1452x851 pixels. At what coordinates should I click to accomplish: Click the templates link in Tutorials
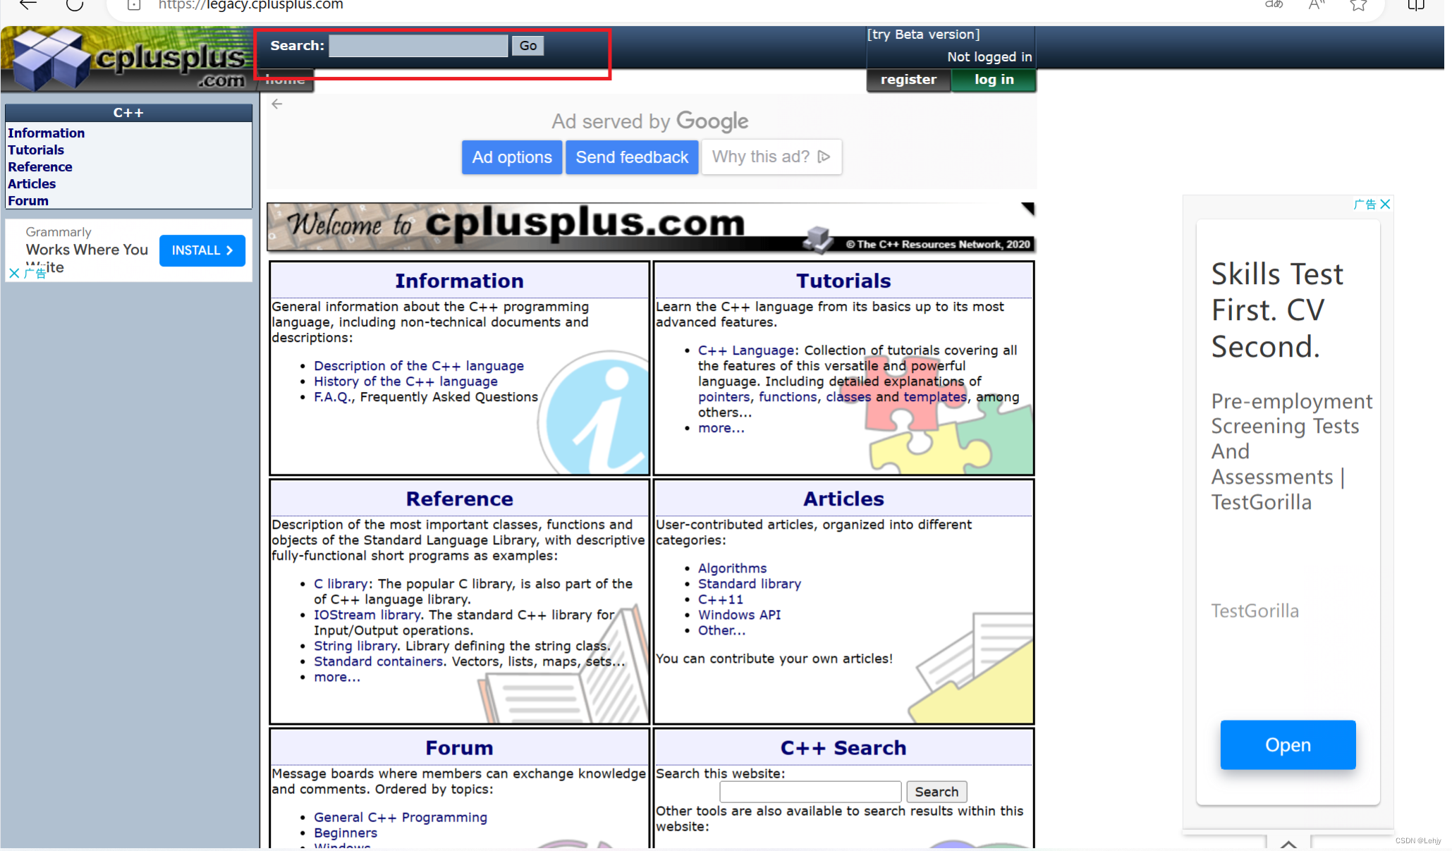pos(935,397)
